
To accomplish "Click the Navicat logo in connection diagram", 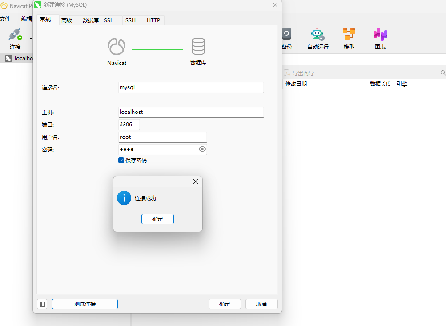I will tap(117, 46).
